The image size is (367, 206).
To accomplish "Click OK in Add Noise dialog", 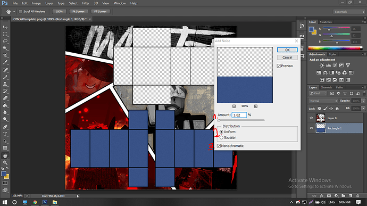I will tap(287, 50).
